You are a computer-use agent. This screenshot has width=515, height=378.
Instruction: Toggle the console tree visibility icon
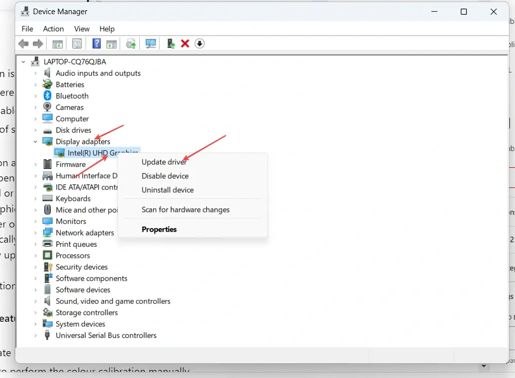click(x=57, y=44)
